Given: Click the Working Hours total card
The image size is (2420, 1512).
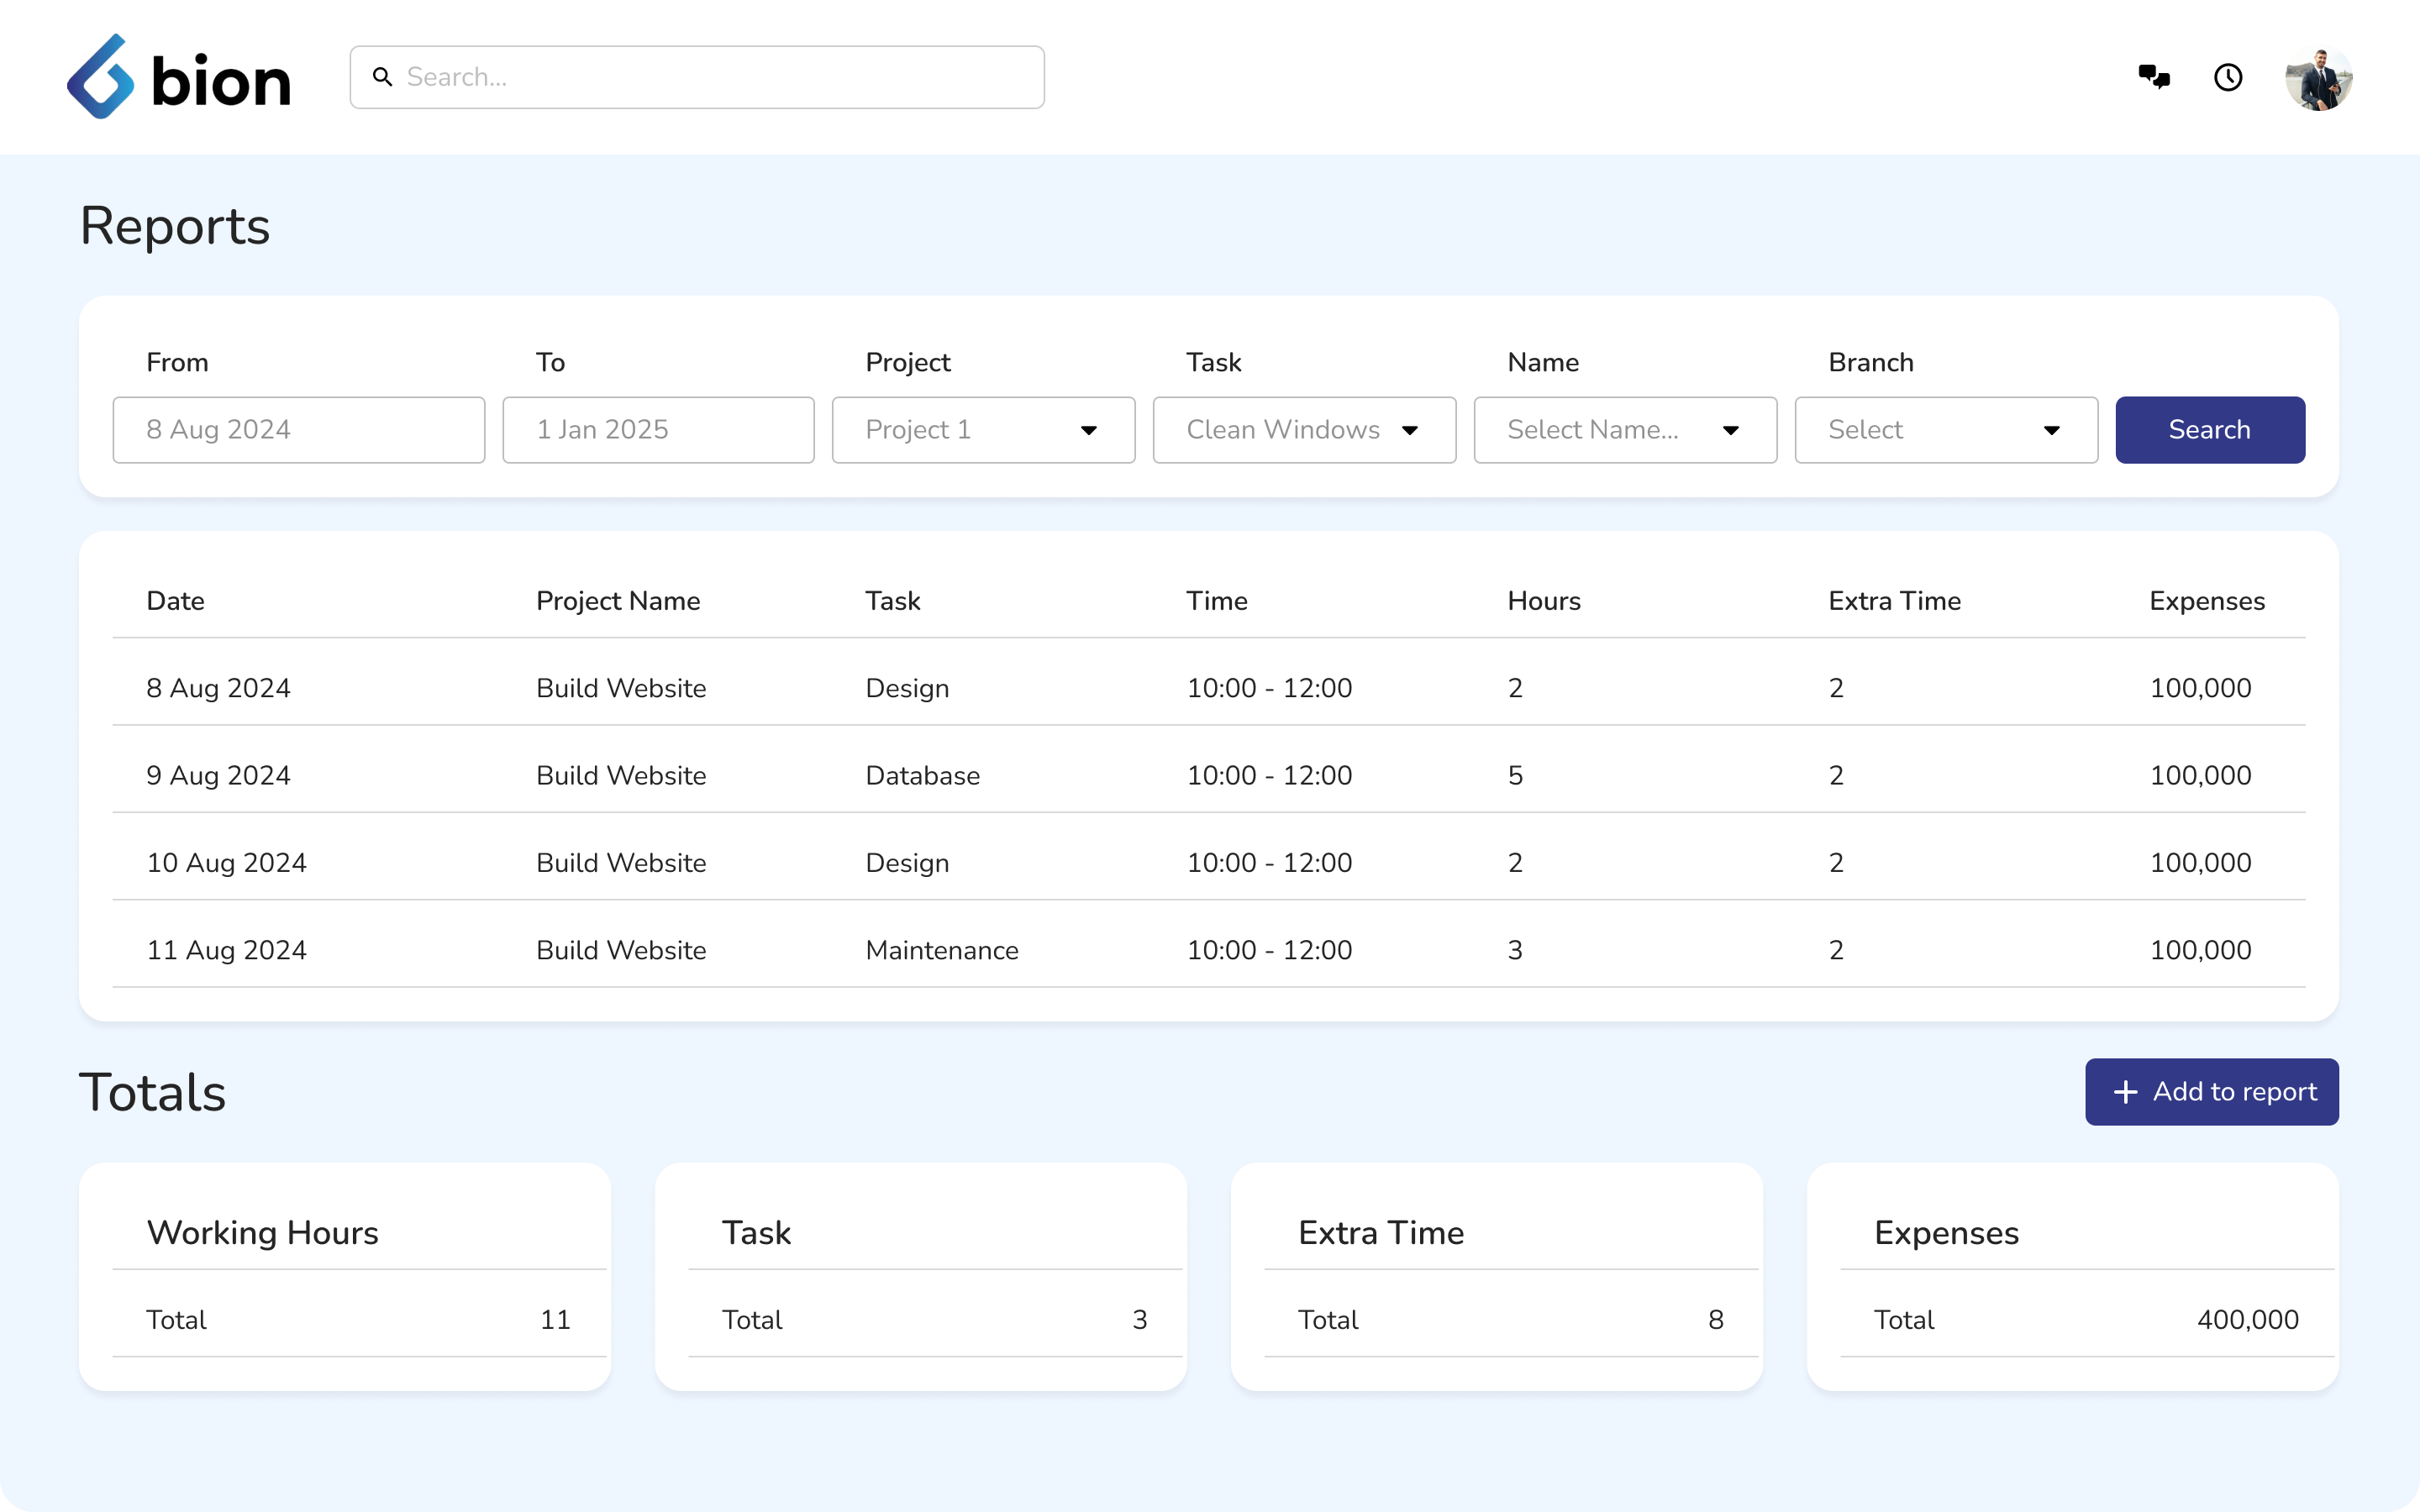Looking at the screenshot, I should point(344,1276).
